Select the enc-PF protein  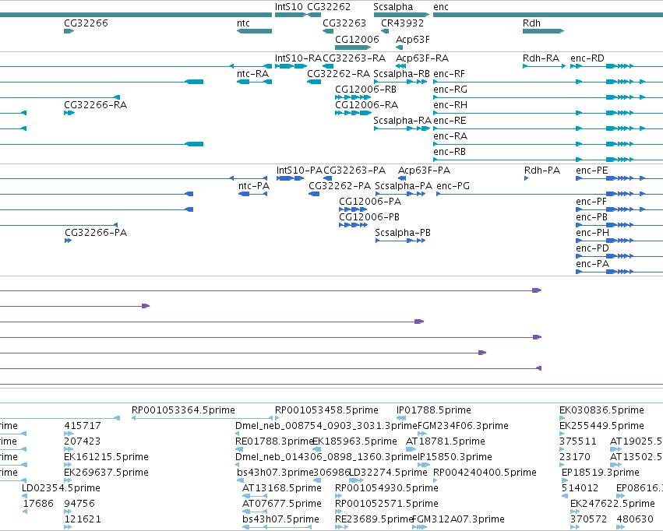619,209
